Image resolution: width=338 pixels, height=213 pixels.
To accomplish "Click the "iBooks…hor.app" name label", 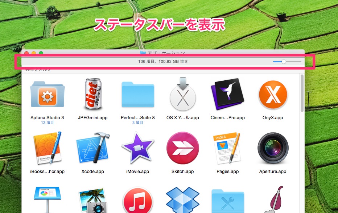I will 48,172.
